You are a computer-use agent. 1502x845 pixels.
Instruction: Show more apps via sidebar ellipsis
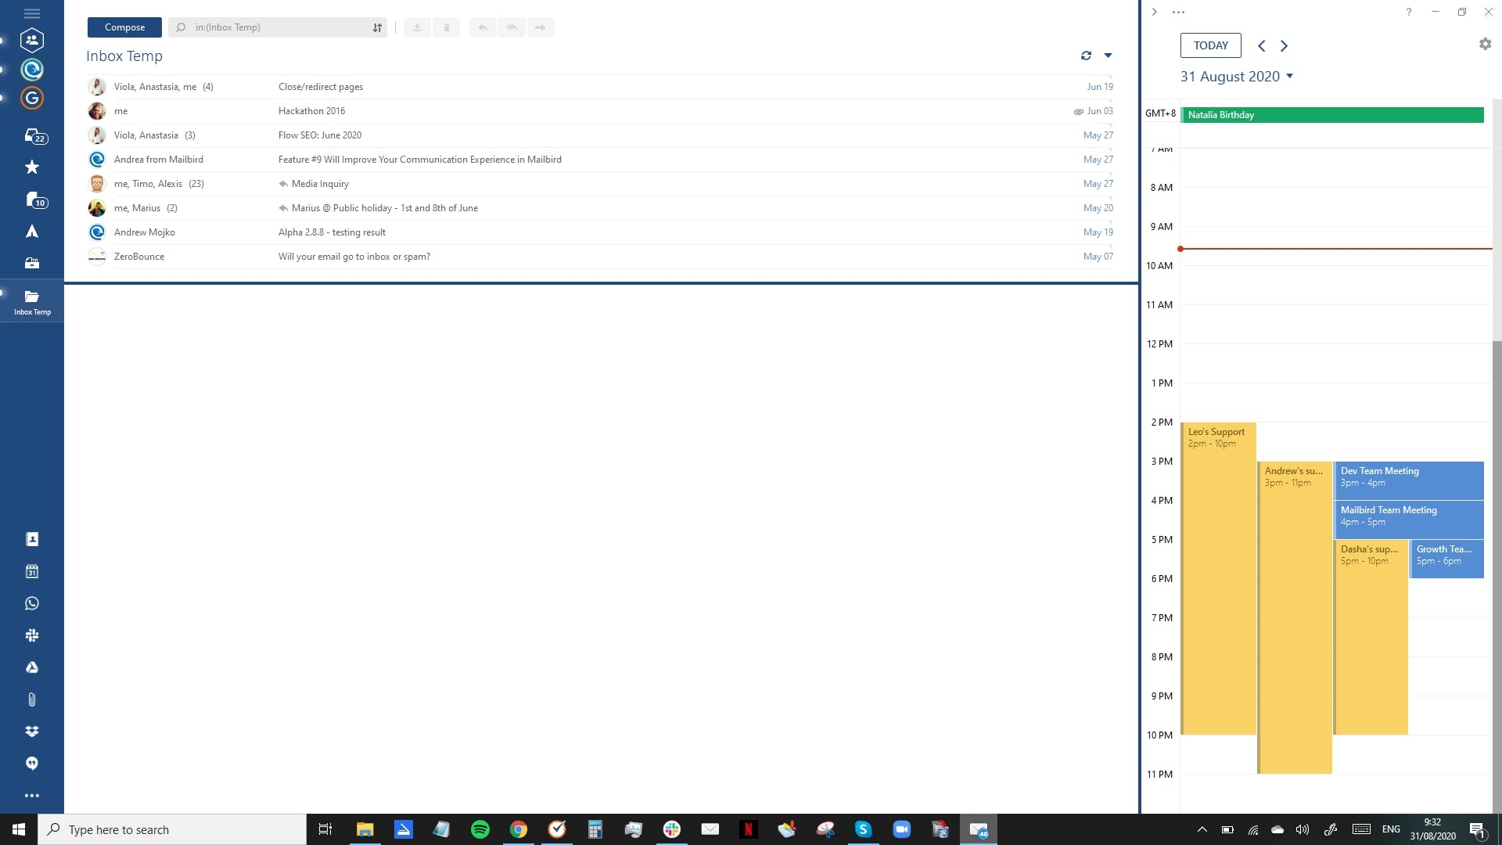(32, 796)
